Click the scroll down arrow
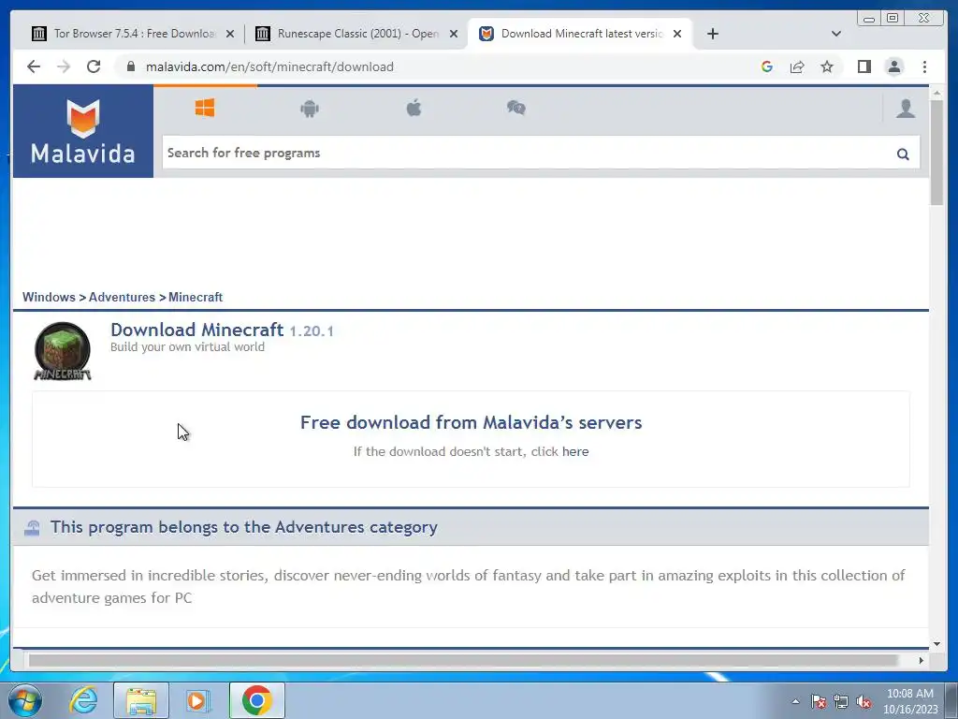Screen dimensions: 958x719 coord(936,643)
